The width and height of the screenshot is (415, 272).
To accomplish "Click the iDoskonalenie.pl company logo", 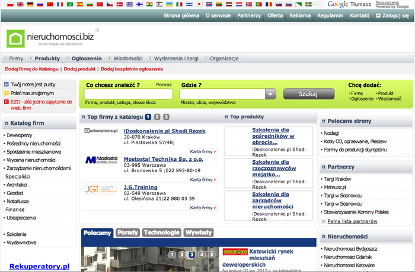I will pos(101,131).
